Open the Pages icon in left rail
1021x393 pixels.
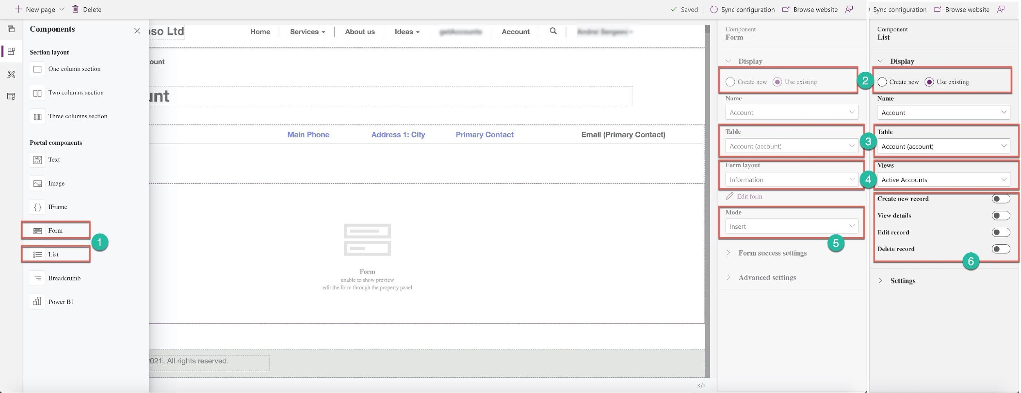[11, 29]
